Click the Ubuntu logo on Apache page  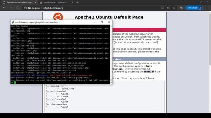(58, 16)
